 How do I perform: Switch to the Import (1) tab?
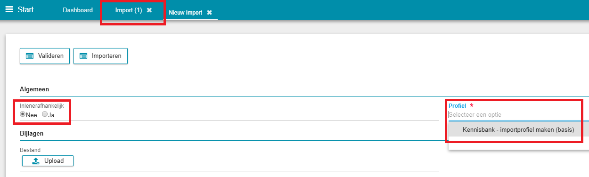pyautogui.click(x=129, y=10)
